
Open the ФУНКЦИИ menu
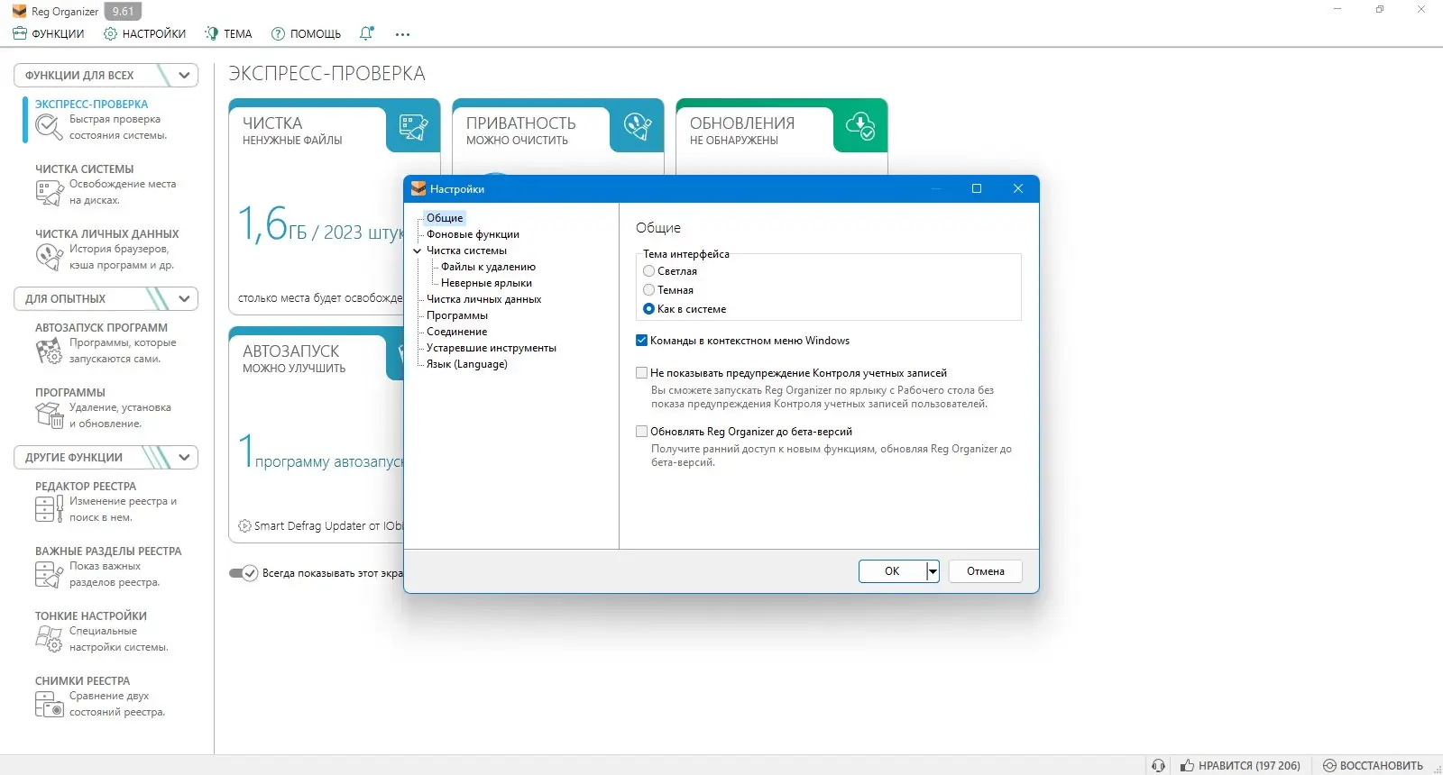click(49, 34)
